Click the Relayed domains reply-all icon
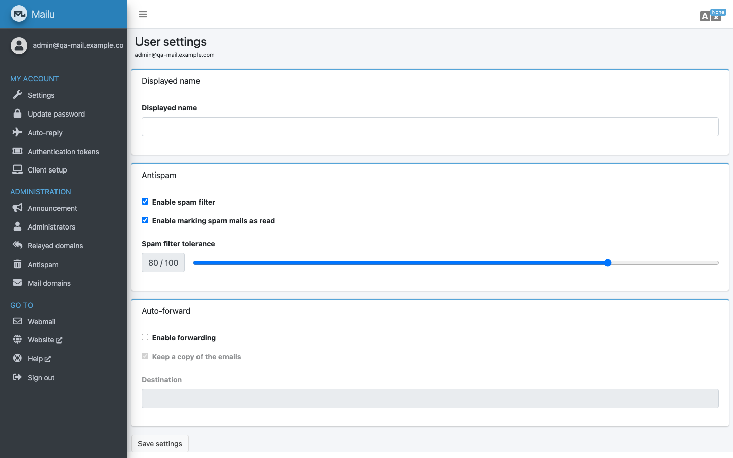This screenshot has width=733, height=458. coord(17,245)
